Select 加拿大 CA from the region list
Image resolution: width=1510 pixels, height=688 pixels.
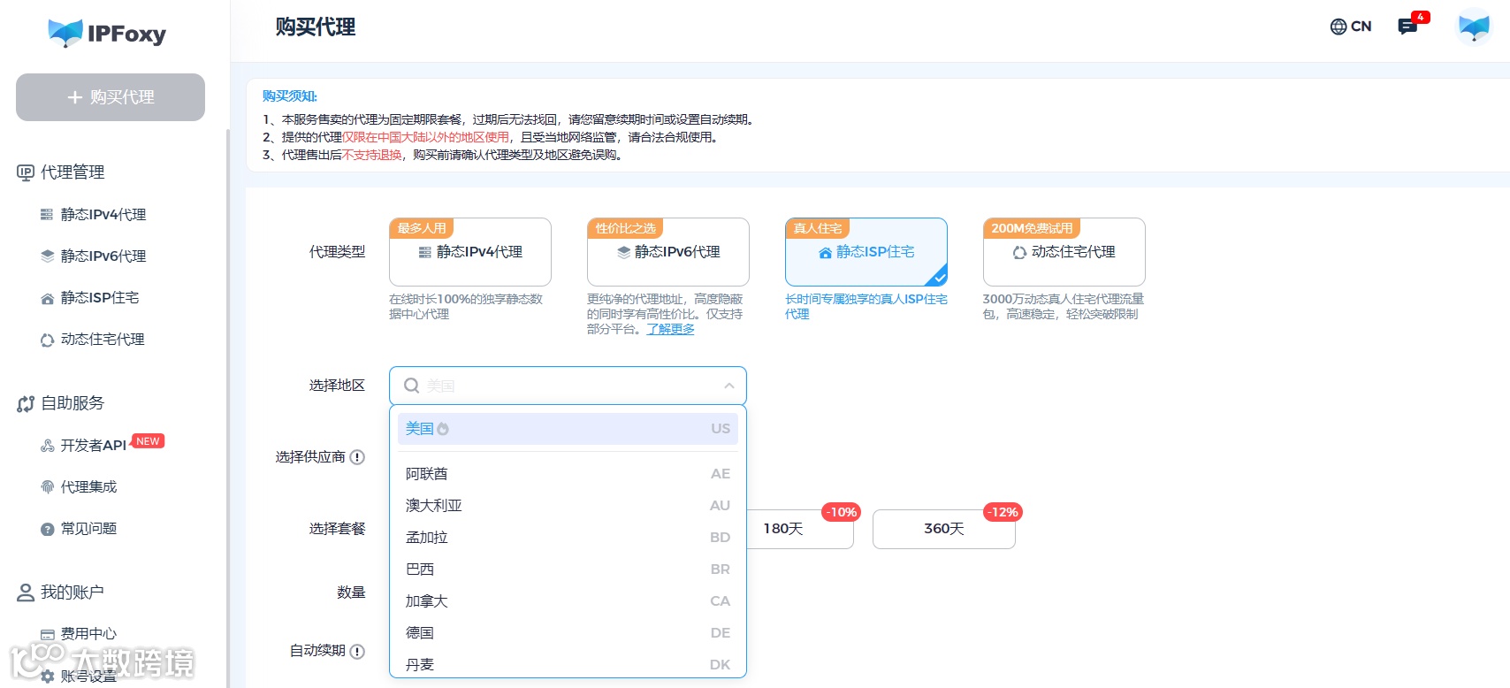coord(568,601)
